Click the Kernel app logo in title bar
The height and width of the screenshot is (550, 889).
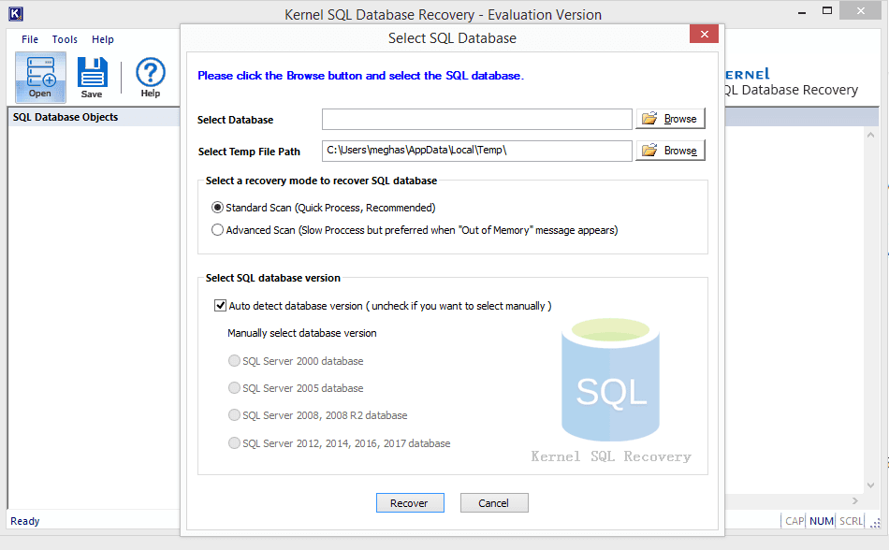coord(15,14)
